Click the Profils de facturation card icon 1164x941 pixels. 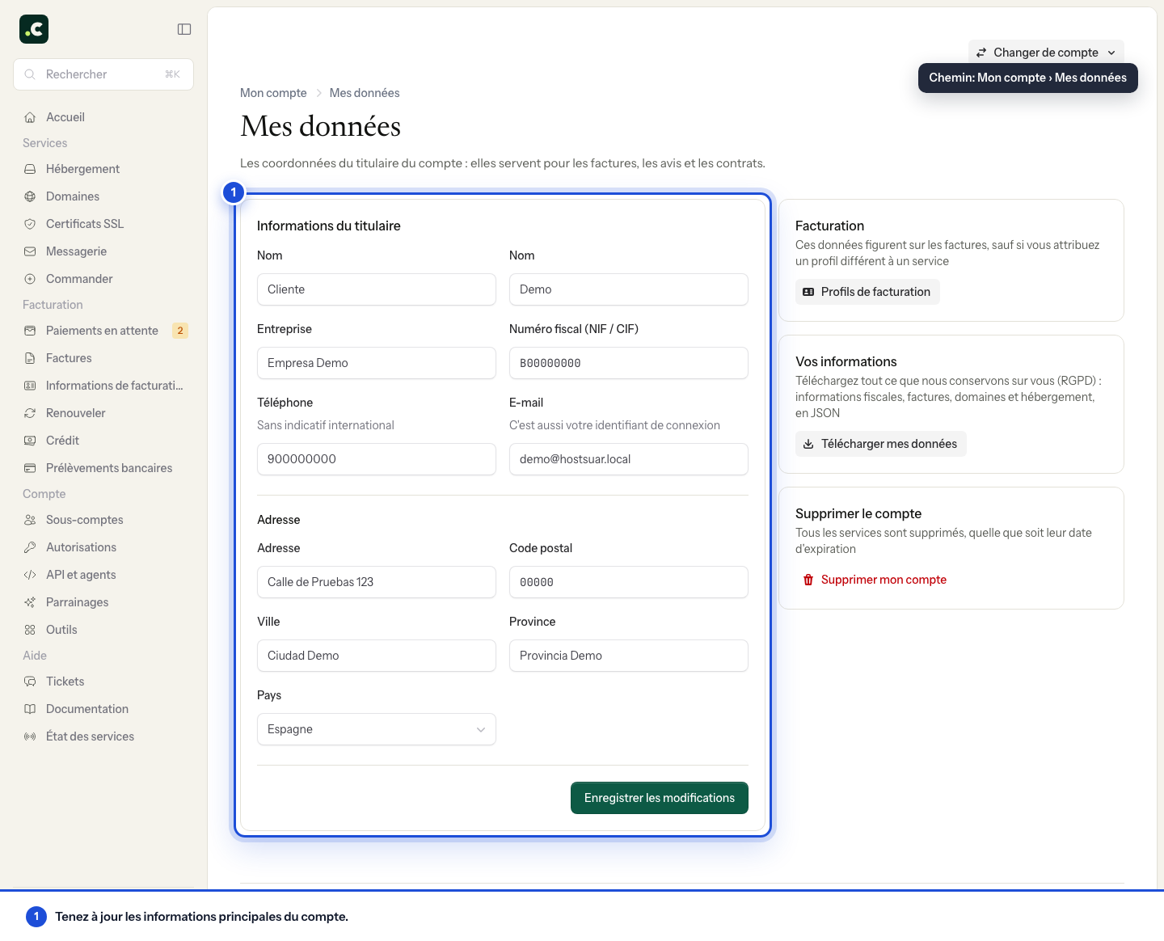pos(808,292)
